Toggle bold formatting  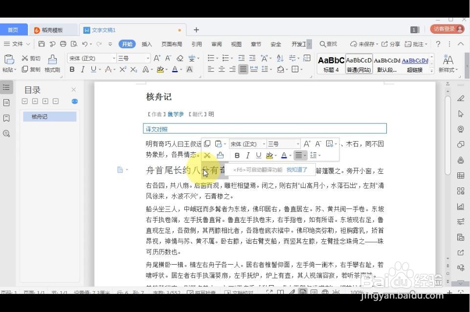coord(72,69)
